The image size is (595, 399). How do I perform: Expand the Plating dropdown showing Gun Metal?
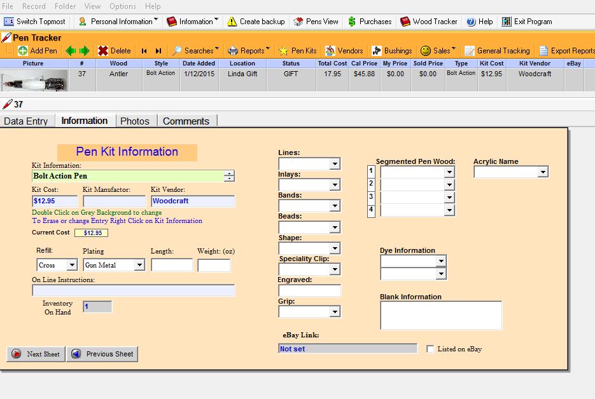[139, 265]
